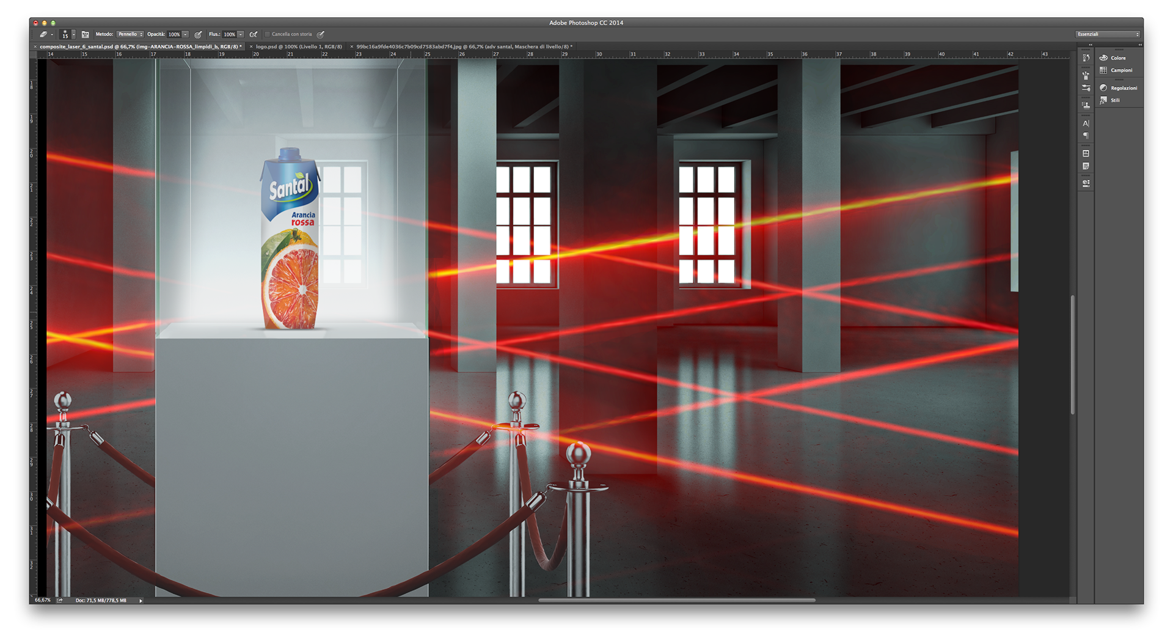Close the logo.psd tab
The image size is (1173, 643).
pos(251,46)
